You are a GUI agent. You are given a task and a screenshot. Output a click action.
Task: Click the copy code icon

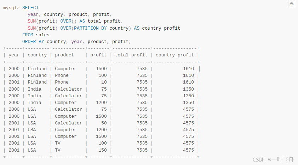[292, 5]
